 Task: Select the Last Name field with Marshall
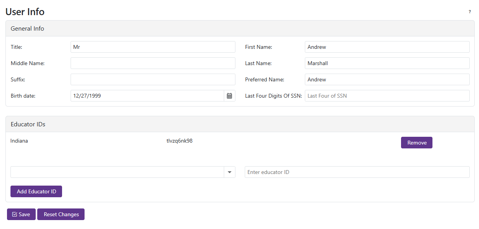387,63
